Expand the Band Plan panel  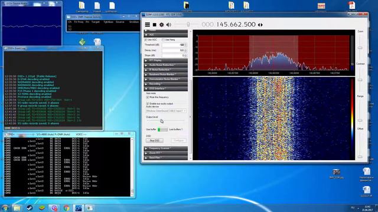point(165,158)
